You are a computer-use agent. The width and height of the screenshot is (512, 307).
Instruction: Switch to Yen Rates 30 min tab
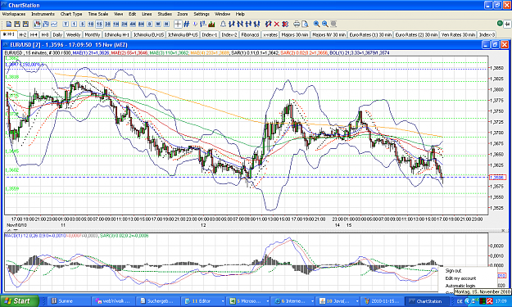(x=459, y=34)
